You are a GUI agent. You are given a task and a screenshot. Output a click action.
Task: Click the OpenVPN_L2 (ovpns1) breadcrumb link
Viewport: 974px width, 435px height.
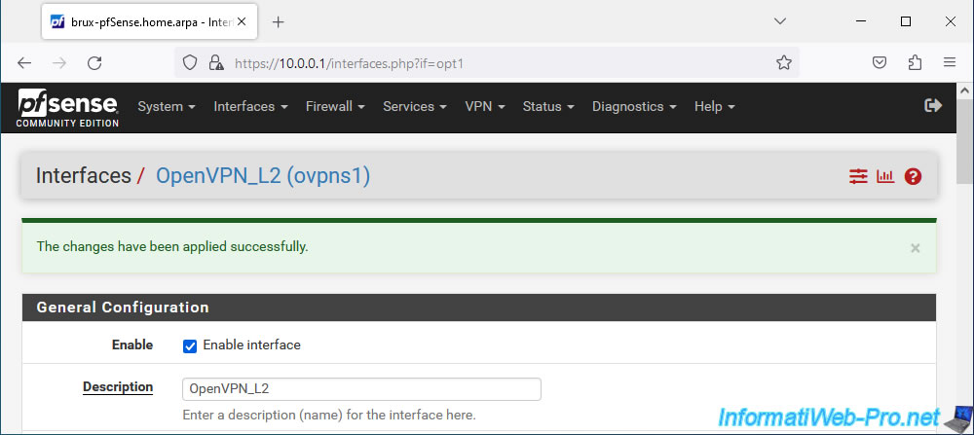point(263,176)
